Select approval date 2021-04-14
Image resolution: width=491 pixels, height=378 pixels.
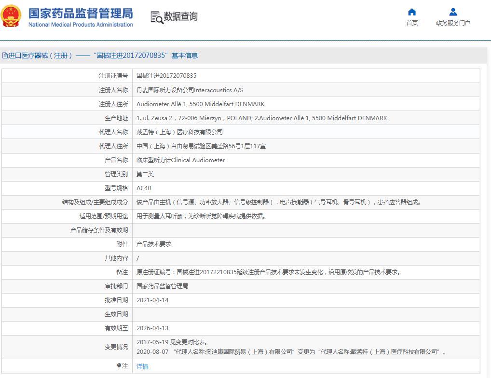click(152, 300)
